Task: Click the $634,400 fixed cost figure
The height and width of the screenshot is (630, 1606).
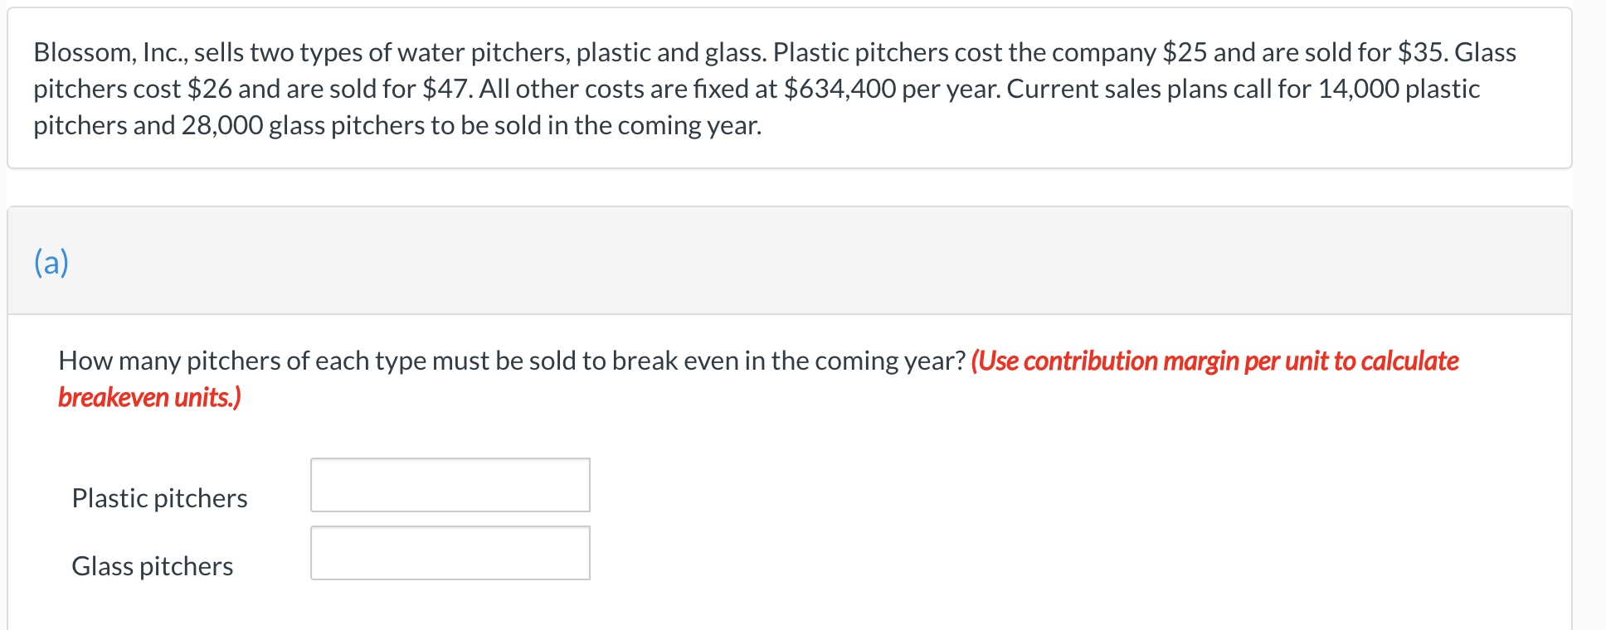Action: pyautogui.click(x=840, y=89)
